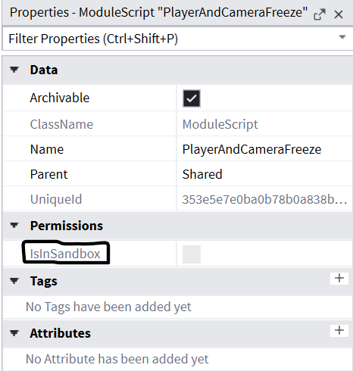353x371 pixels.
Task: Close the Properties panel
Action: click(x=339, y=14)
